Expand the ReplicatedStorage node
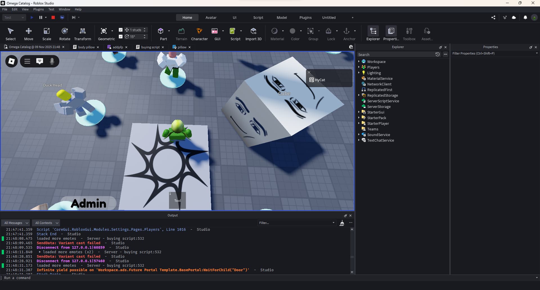 pyautogui.click(x=359, y=95)
